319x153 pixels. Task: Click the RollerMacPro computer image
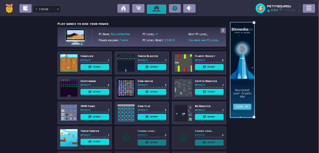(75, 37)
